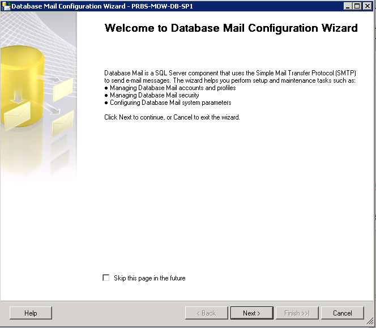Enable Skip this page in the future checkbox
376x328 pixels.
coord(106,278)
